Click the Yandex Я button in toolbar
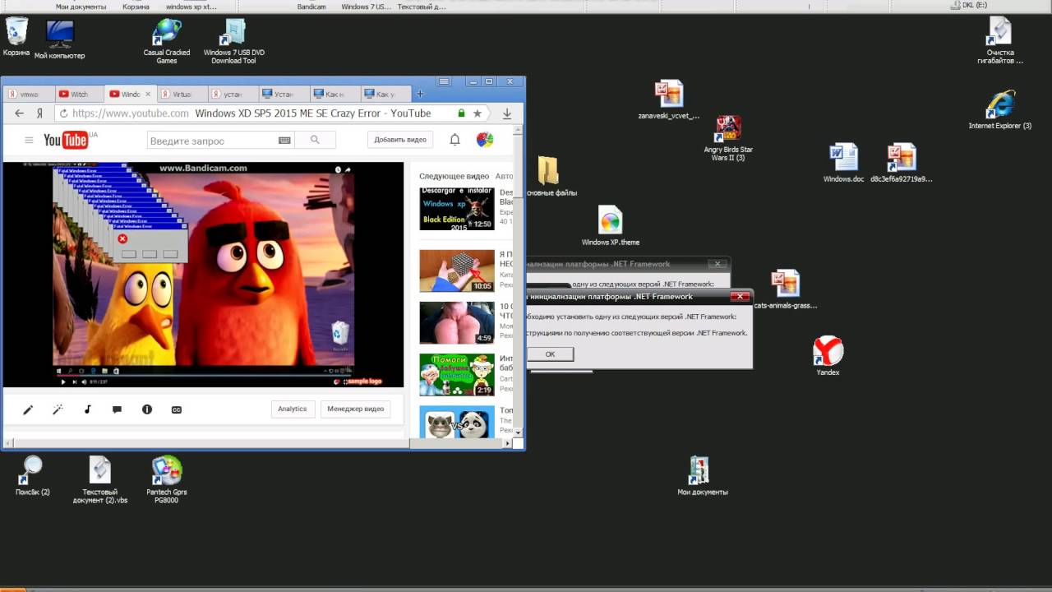 click(x=39, y=113)
